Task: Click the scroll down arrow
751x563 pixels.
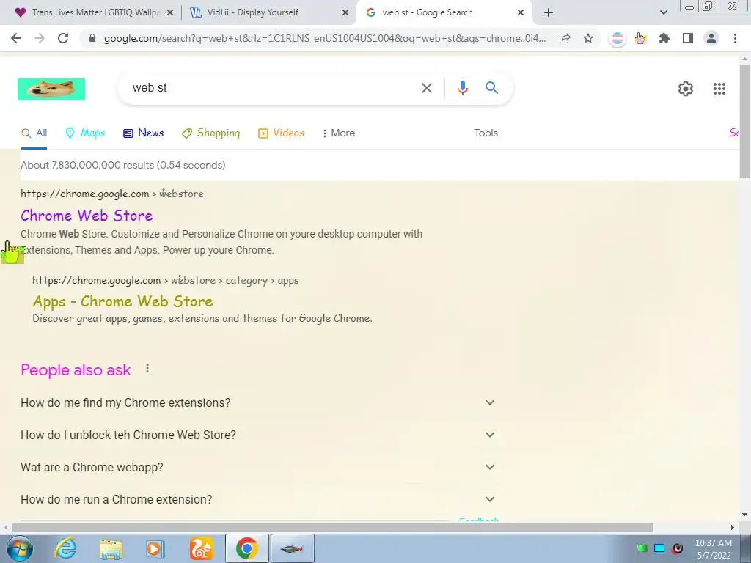Action: [x=745, y=515]
